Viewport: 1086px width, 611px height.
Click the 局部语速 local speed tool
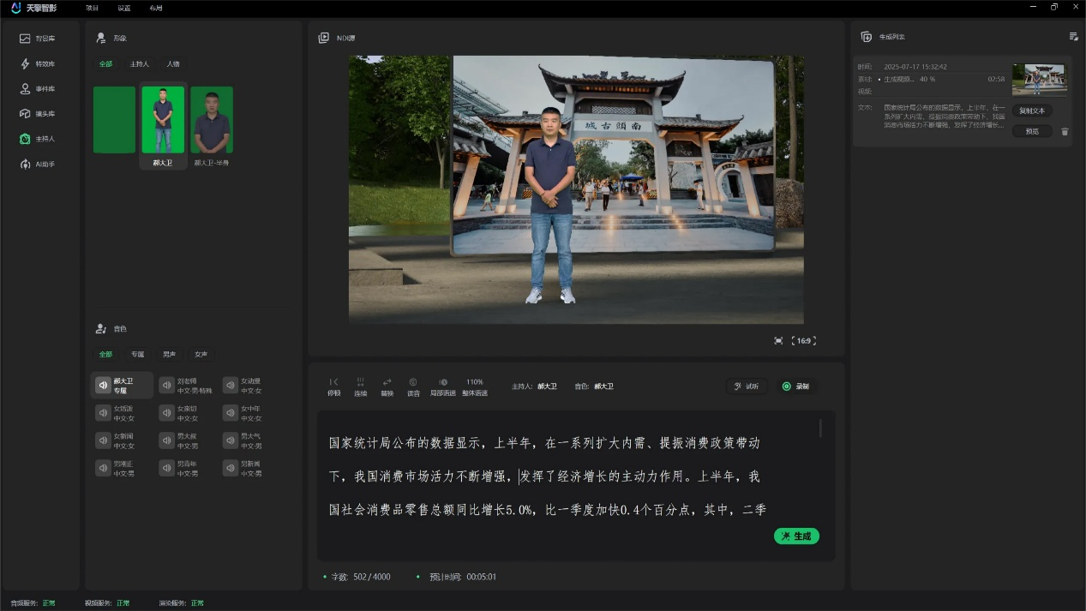pos(442,386)
